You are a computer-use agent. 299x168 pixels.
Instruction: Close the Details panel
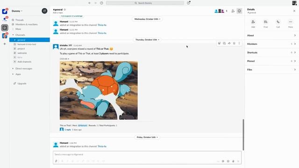click(x=294, y=11)
